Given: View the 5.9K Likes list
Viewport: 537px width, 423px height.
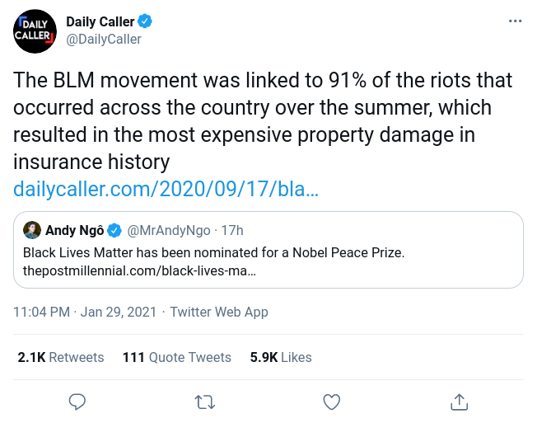Looking at the screenshot, I should (x=281, y=357).
